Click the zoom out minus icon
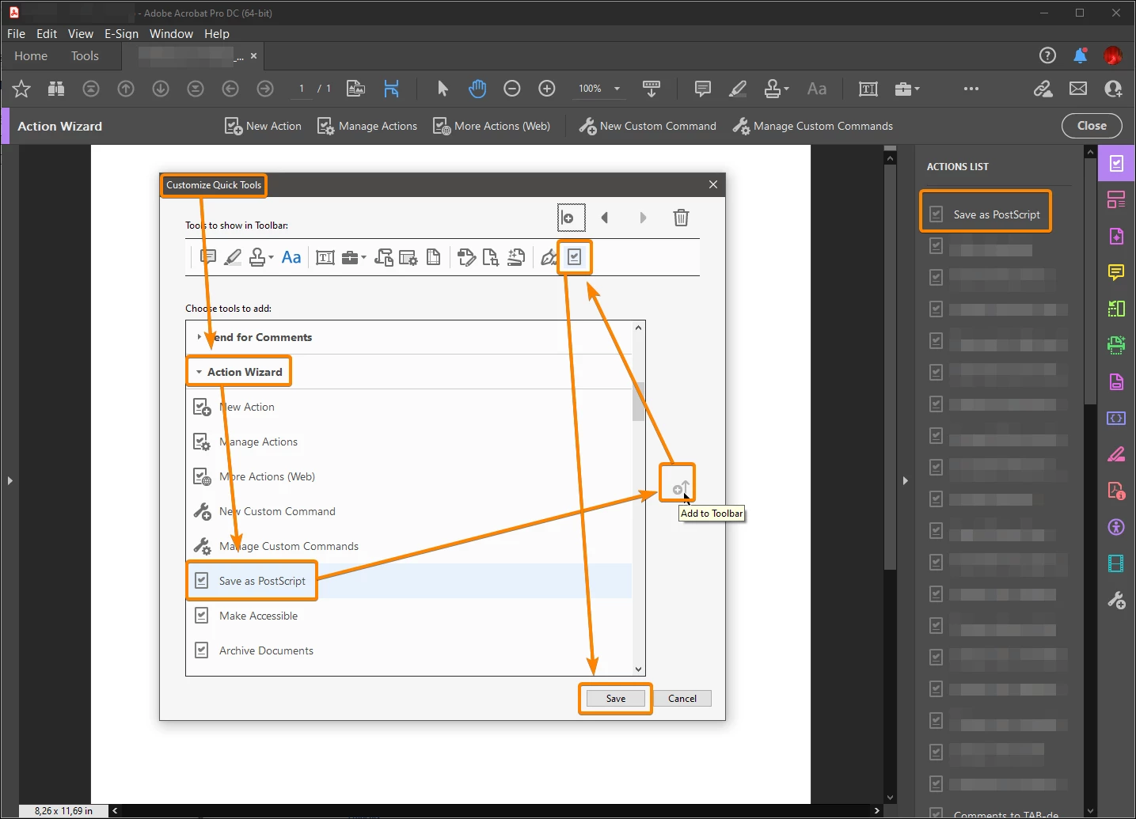This screenshot has height=819, width=1136. coord(512,89)
